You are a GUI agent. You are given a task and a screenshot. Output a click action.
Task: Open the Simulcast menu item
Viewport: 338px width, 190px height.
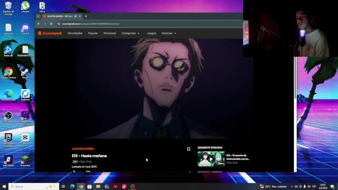click(x=110, y=33)
